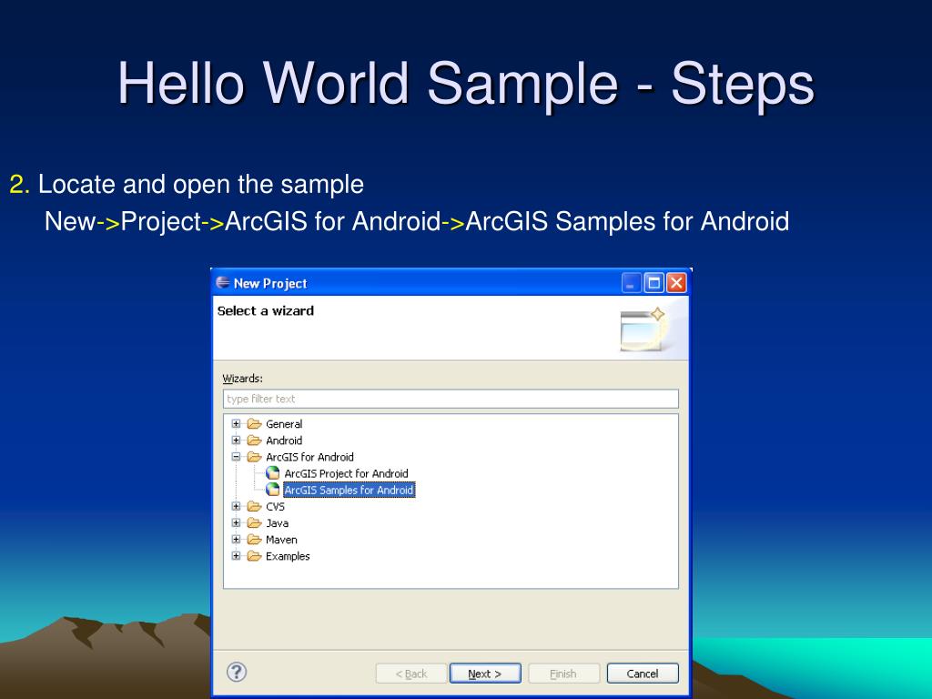Click the Android folder icon
Screen dimensions: 932x699
click(x=255, y=441)
